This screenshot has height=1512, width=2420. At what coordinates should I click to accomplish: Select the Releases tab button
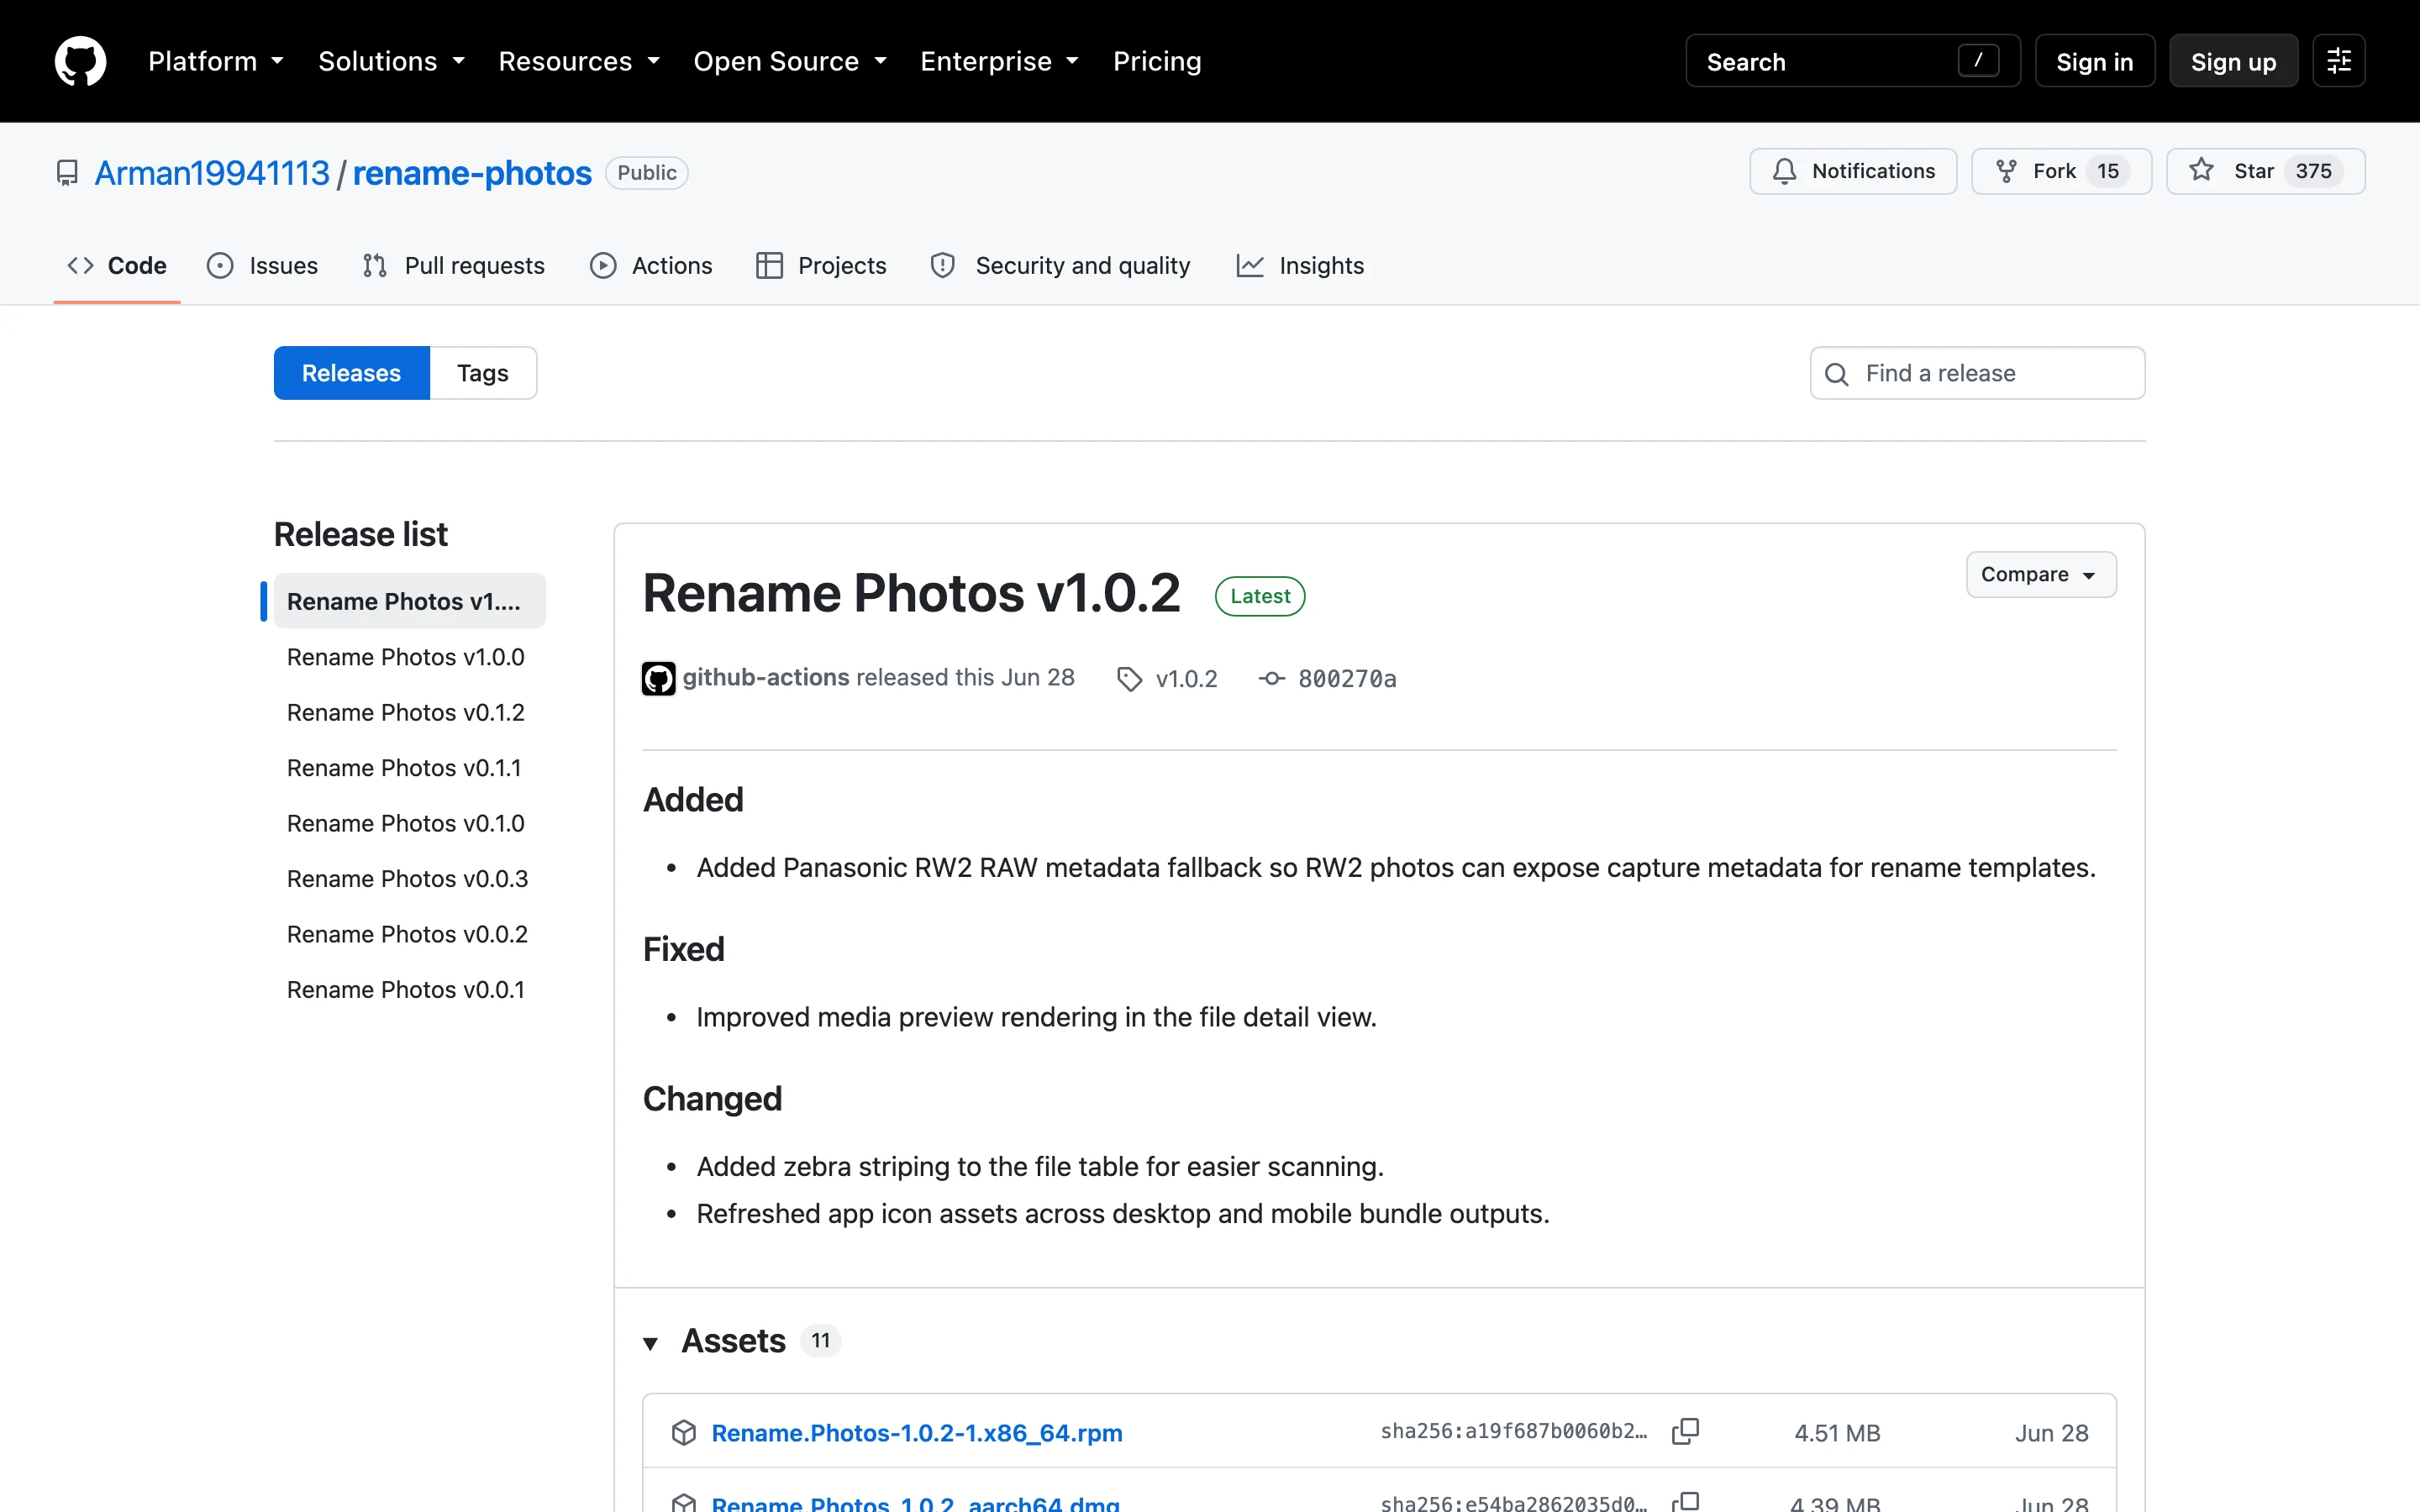[351, 373]
